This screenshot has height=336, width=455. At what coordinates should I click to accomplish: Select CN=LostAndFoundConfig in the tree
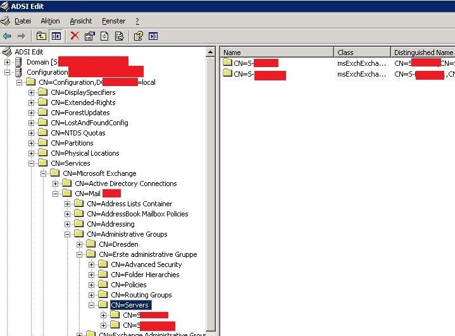pos(89,123)
